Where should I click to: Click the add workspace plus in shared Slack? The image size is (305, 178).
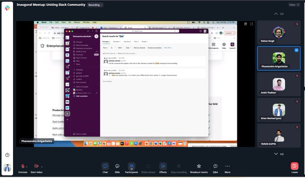(67, 120)
